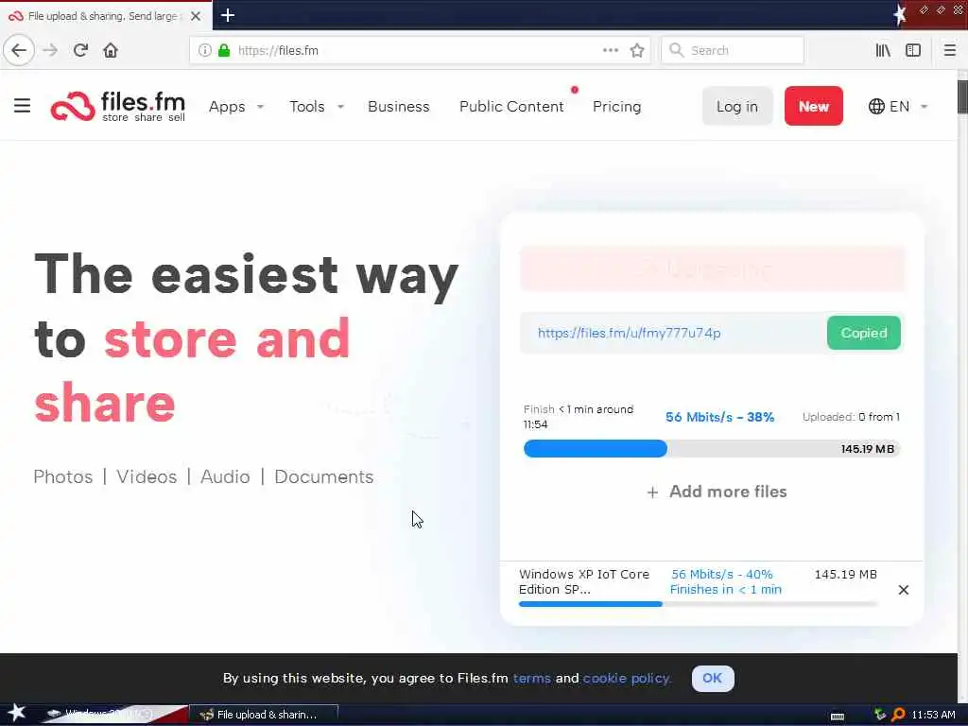Image resolution: width=968 pixels, height=726 pixels.
Task: Click the 'Uploaded: 0 from 1' status text
Action: coord(851,417)
